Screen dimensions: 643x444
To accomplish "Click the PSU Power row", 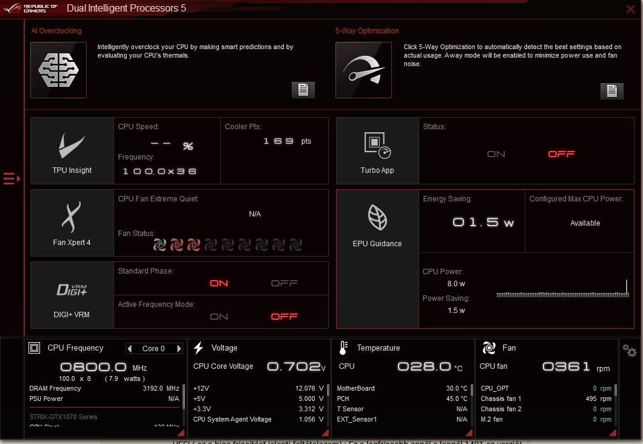I will click(x=104, y=399).
